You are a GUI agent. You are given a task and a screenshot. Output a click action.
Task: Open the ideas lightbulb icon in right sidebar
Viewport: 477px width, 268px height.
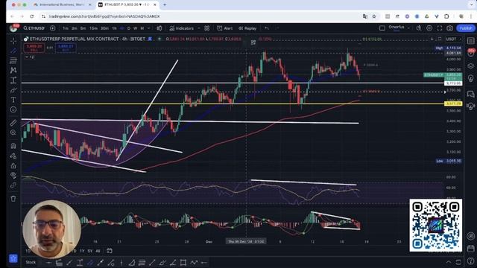(470, 79)
